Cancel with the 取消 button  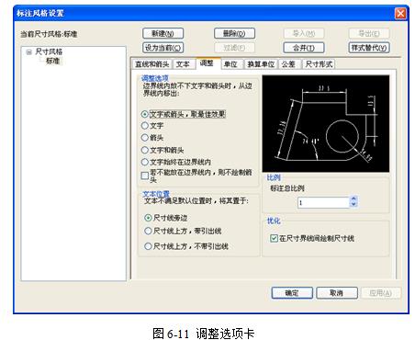pos(337,293)
